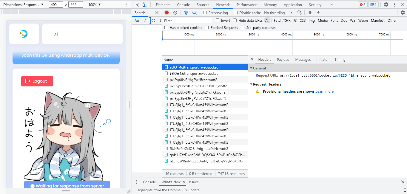Open the Payload tab
The height and width of the screenshot is (194, 407).
(283, 60)
